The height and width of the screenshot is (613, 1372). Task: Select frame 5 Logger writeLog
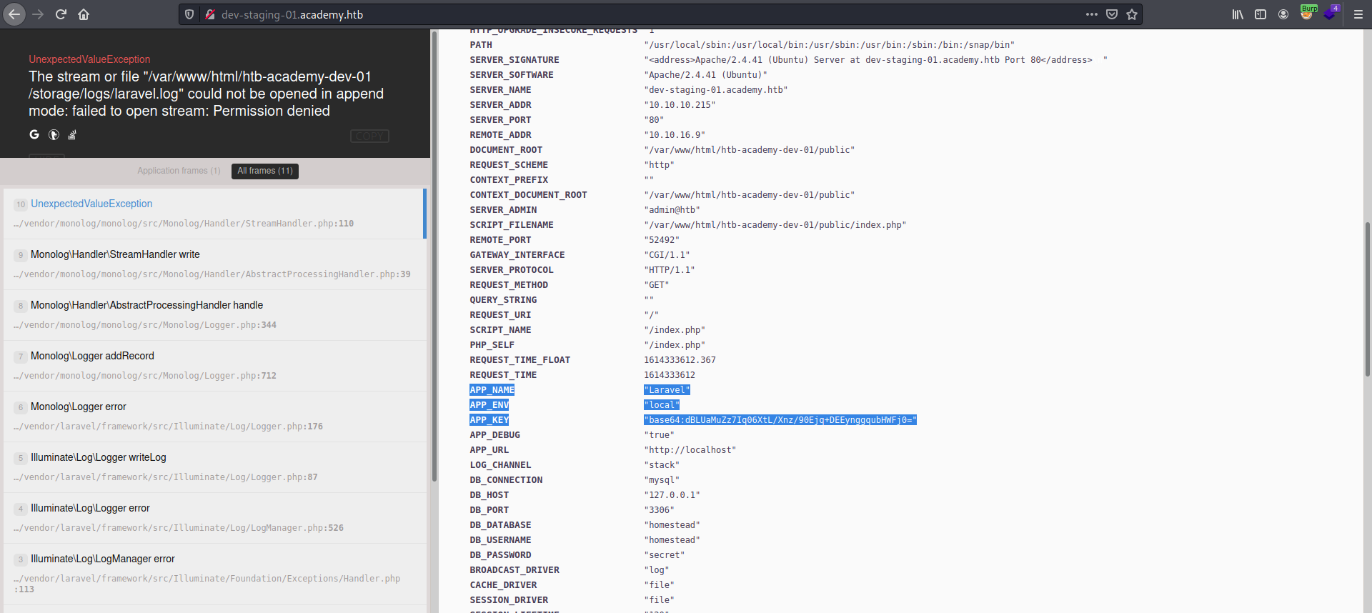pos(214,467)
